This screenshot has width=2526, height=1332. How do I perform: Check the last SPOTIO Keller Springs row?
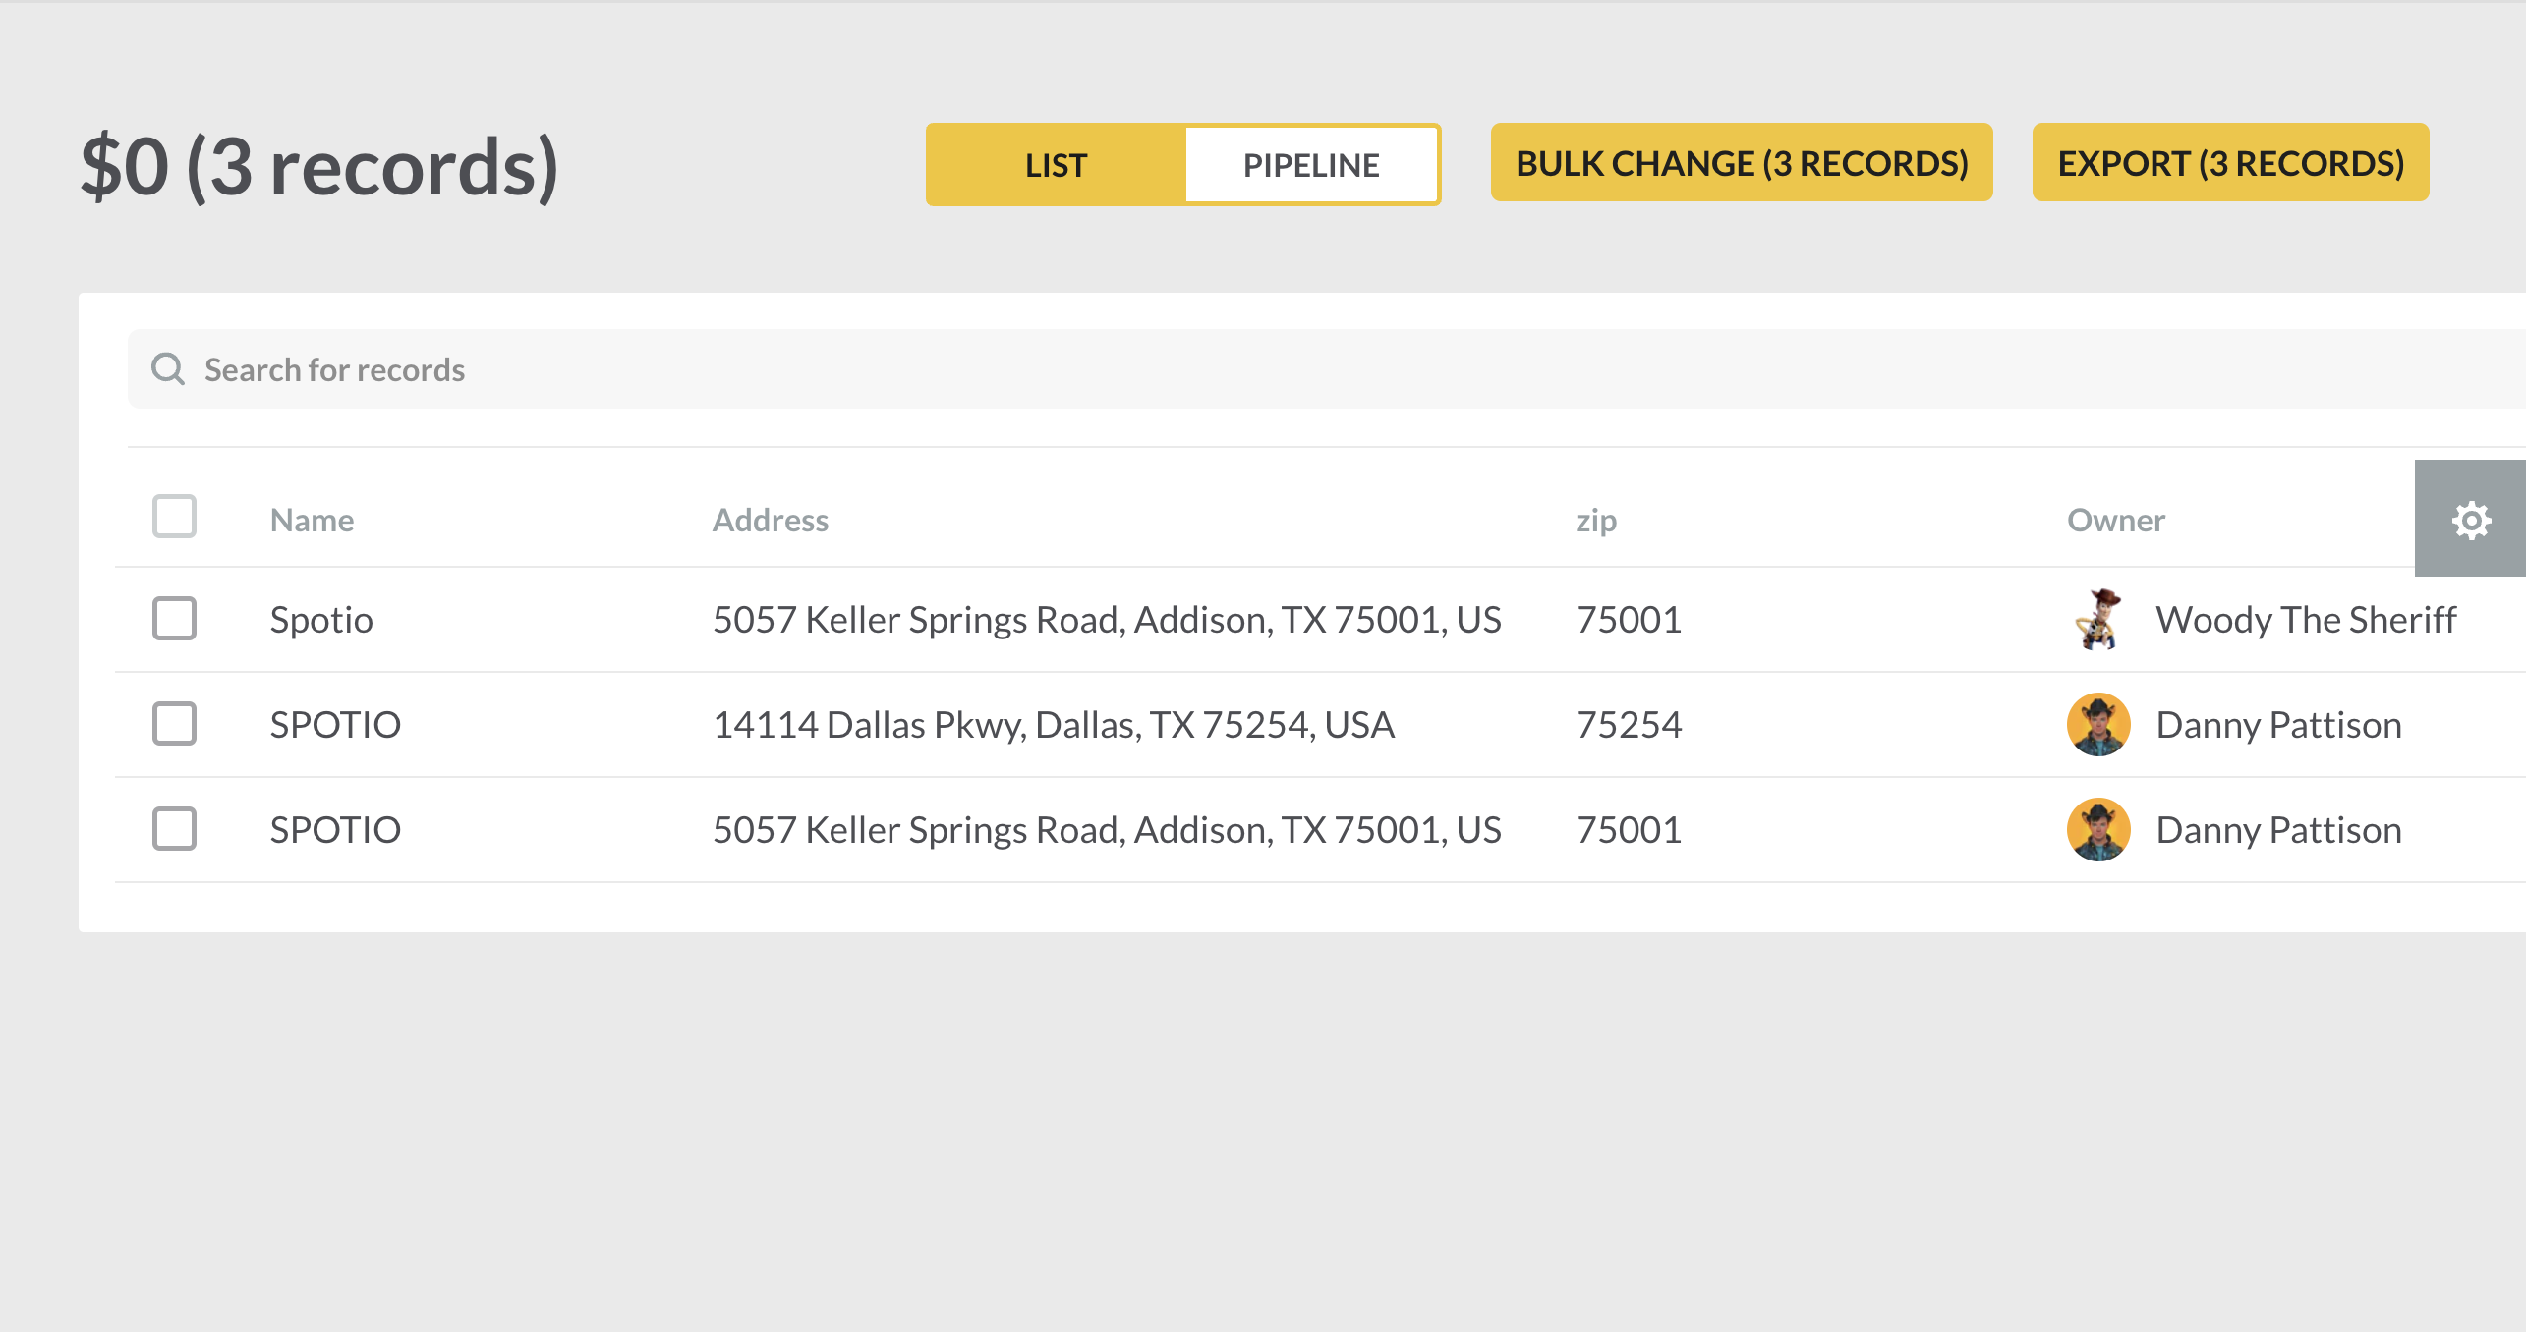[175, 829]
